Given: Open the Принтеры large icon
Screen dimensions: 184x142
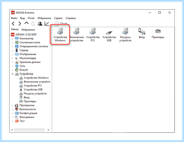Looking at the screenshot, I should point(158,34).
